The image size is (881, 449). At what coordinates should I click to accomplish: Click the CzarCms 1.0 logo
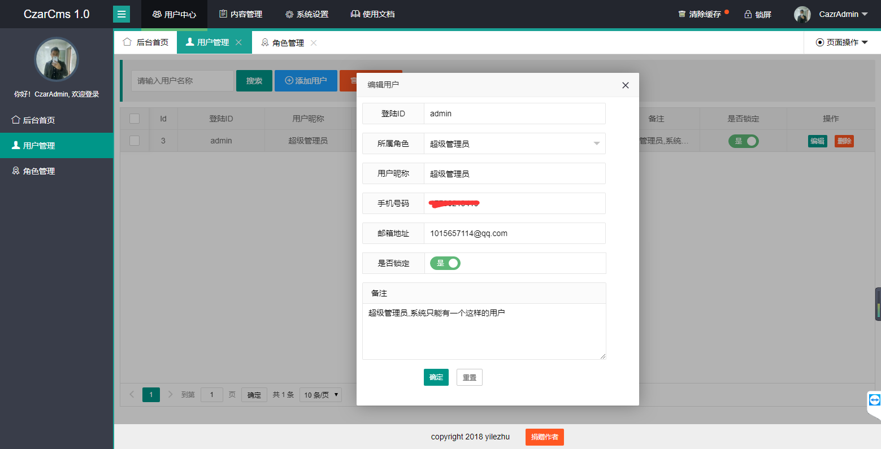point(57,14)
